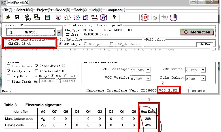Click the M27C801 IC select field

(x=31, y=32)
